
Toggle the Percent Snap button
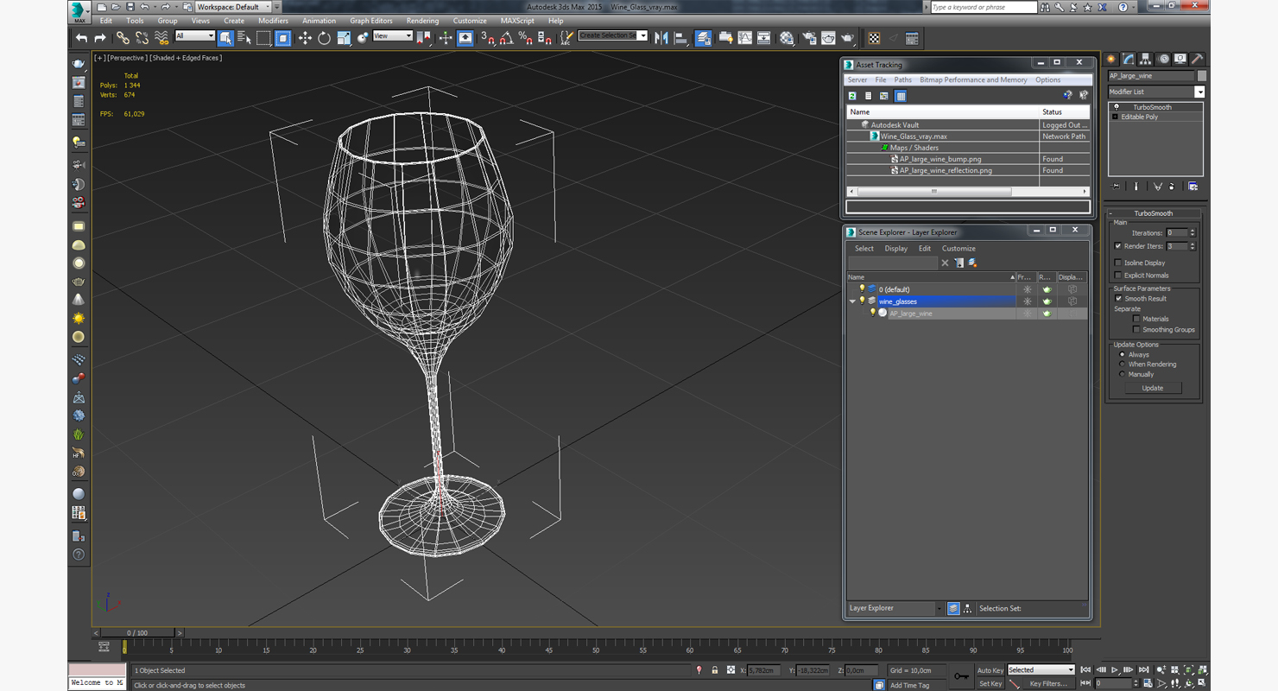point(526,38)
